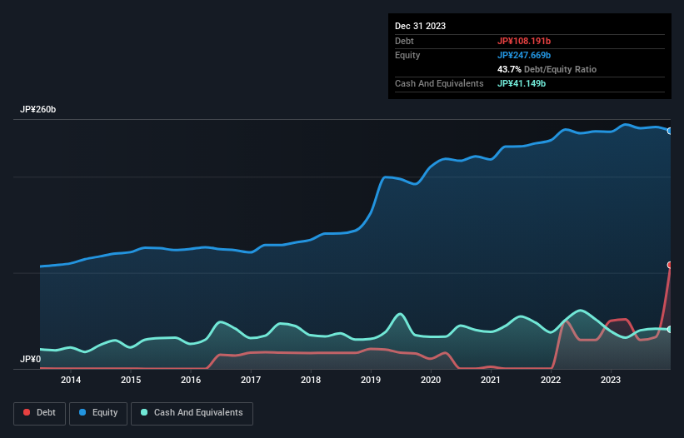
Task: Select the 2018 x-axis year label
Action: point(311,381)
